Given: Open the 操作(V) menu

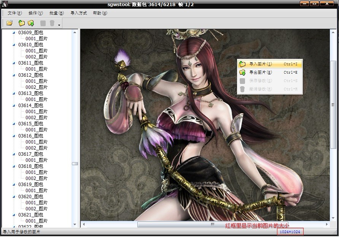Looking at the screenshot, I should pyautogui.click(x=35, y=13).
